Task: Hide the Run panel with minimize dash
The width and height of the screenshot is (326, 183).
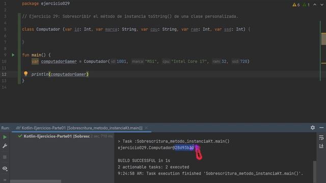Action: click(321, 128)
